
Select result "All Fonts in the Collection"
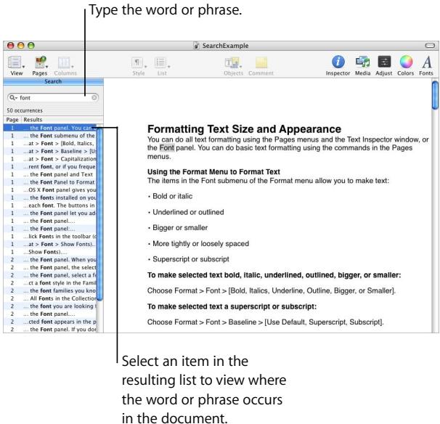point(50,298)
